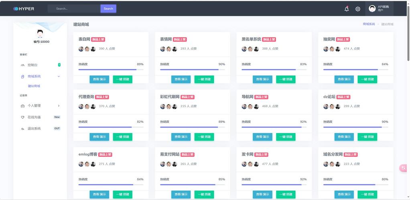Click the 商城系统 sidebar icon
The height and width of the screenshot is (200, 410).
coord(22,76)
